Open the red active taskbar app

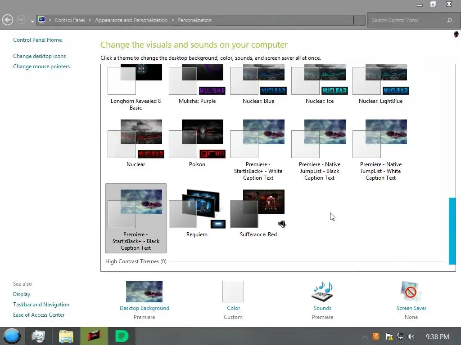pyautogui.click(x=94, y=336)
